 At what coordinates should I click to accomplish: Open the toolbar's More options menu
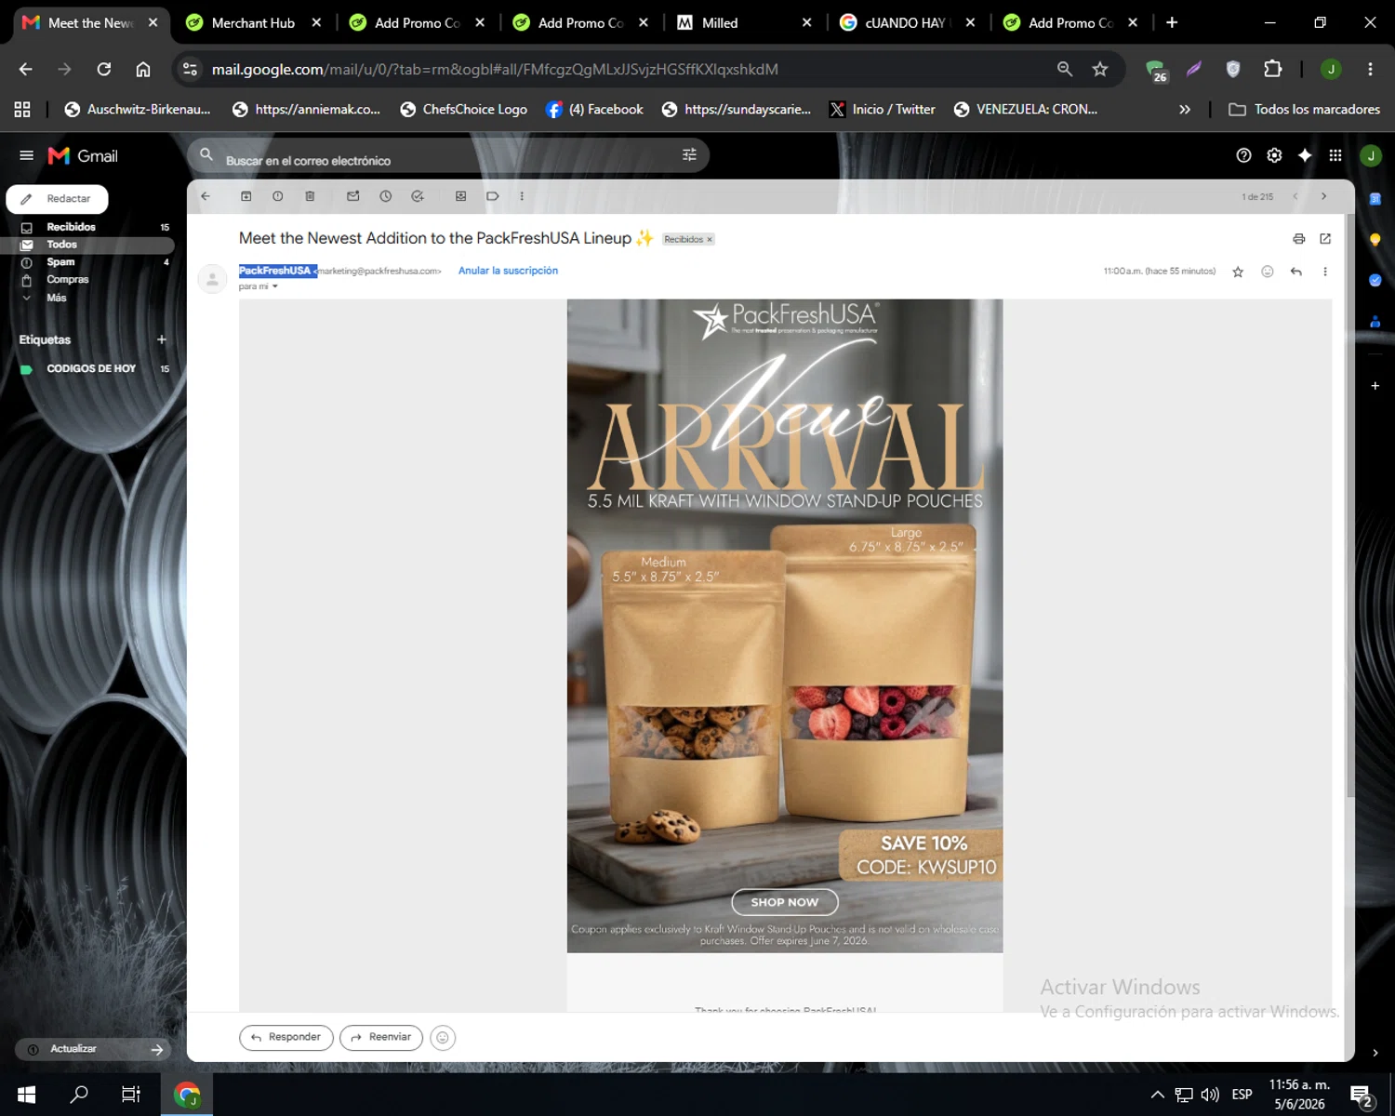pyautogui.click(x=522, y=196)
